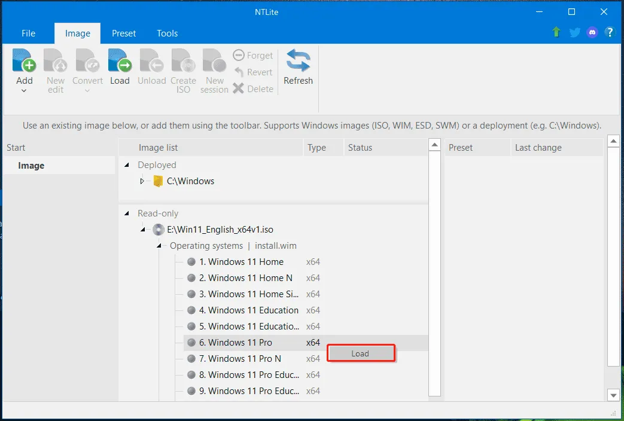Click the Add image toolbar icon

click(25, 60)
